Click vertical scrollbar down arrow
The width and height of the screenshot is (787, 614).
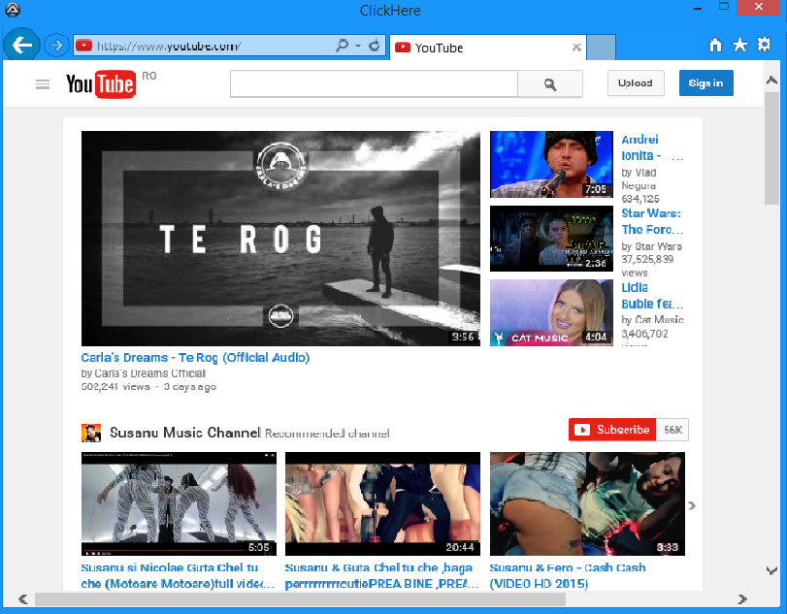[771, 570]
